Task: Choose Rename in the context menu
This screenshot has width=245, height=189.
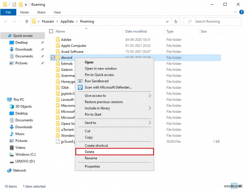Action: pos(90,158)
